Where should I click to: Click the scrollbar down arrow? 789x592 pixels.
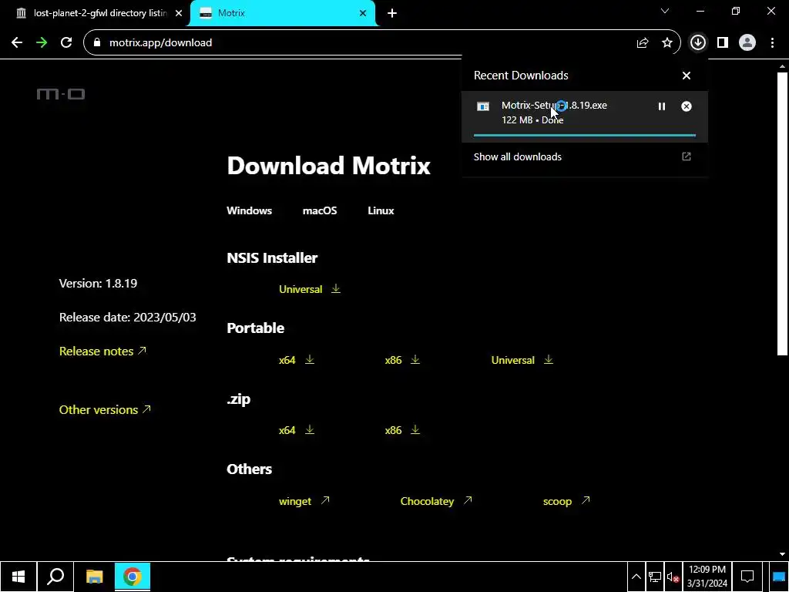coord(782,554)
